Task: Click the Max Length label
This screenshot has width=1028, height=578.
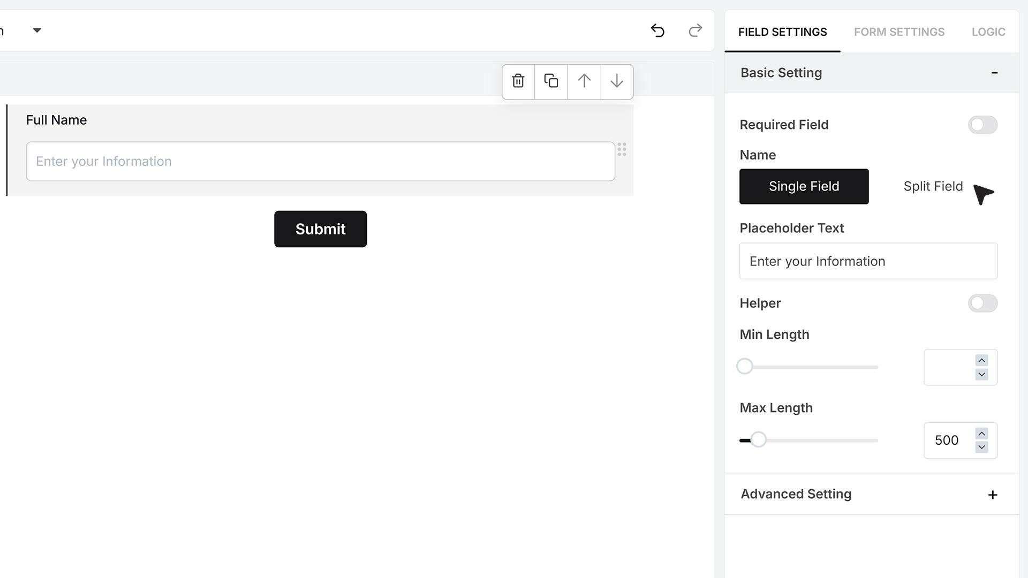Action: coord(776,408)
